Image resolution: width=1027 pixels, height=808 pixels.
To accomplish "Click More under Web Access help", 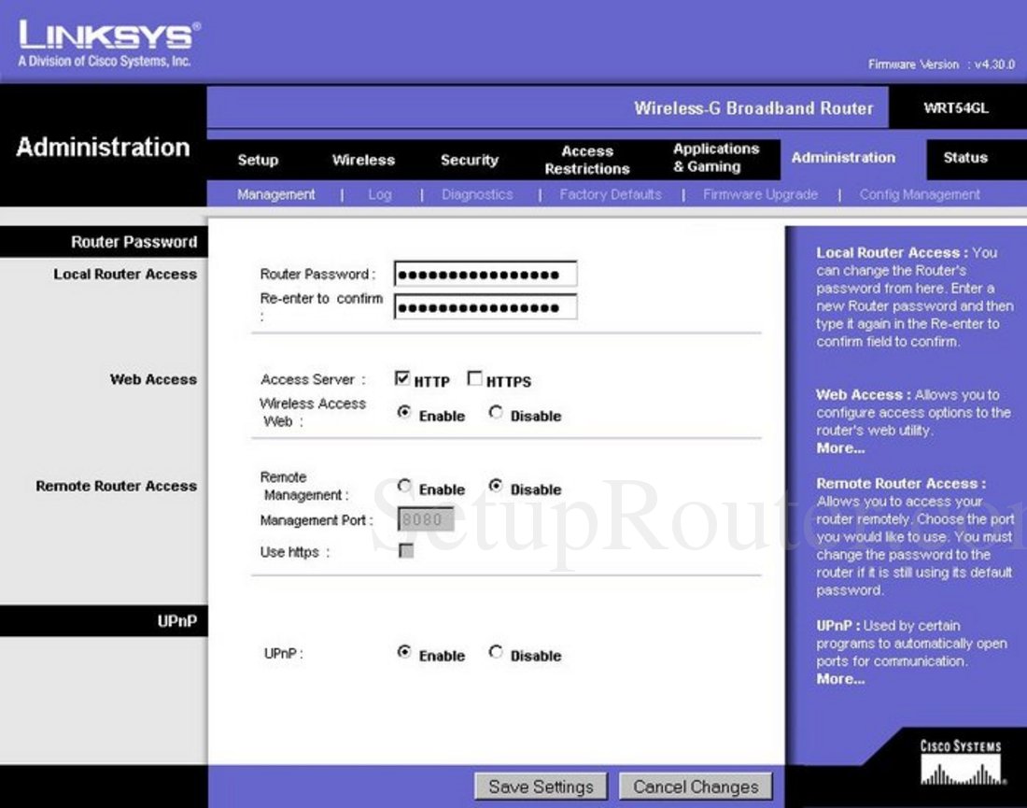I will [838, 448].
